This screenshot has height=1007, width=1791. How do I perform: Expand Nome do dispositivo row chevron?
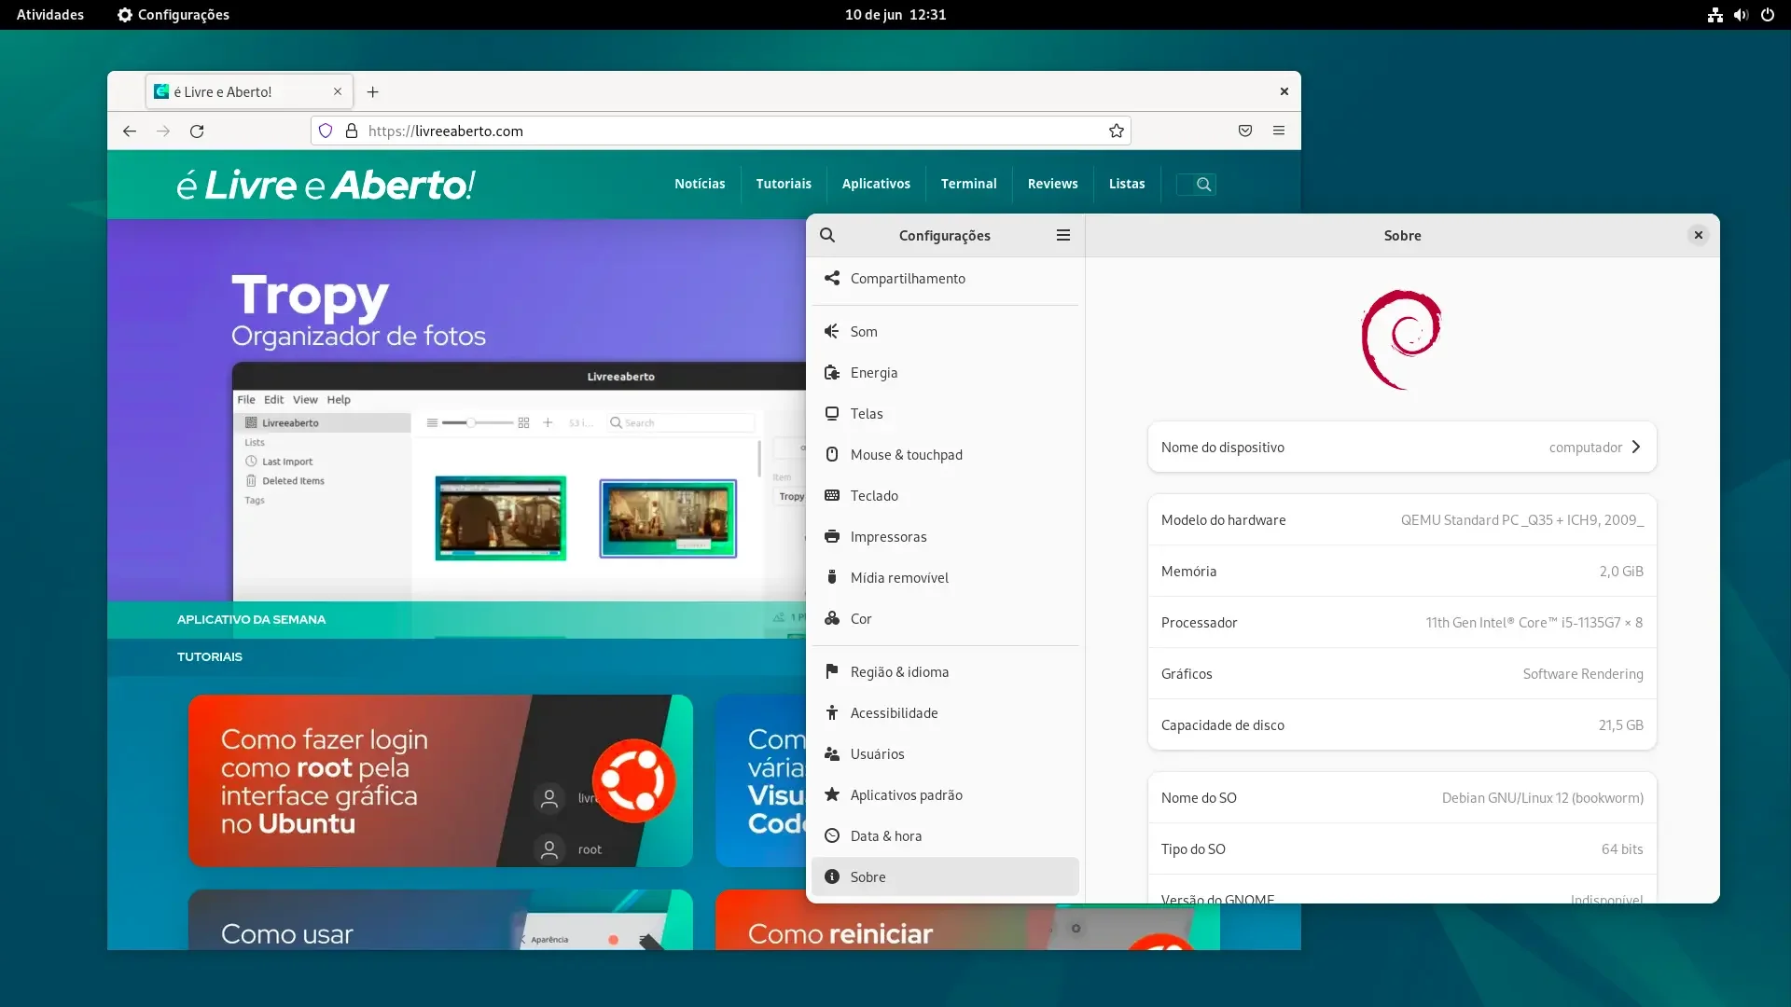point(1636,448)
